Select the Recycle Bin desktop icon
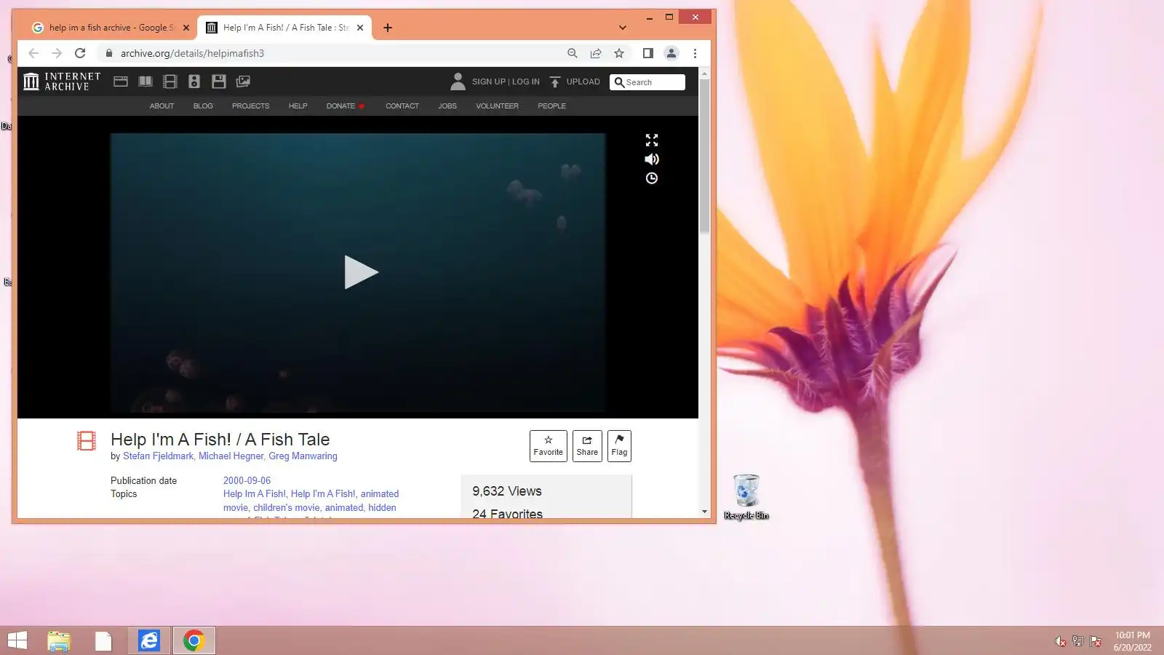1164x655 pixels. [x=746, y=497]
